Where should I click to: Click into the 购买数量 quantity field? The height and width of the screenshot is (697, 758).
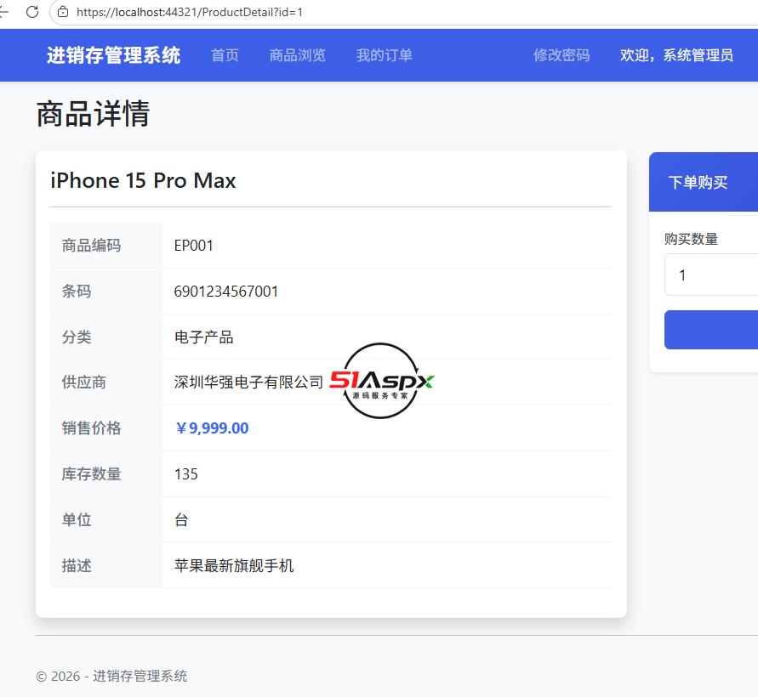(x=711, y=275)
